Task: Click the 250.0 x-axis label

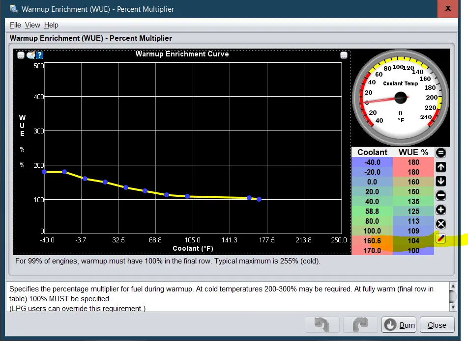Action: point(339,240)
